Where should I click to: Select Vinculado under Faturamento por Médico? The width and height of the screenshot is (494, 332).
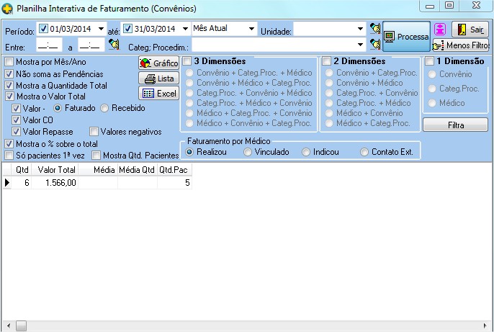click(x=248, y=152)
